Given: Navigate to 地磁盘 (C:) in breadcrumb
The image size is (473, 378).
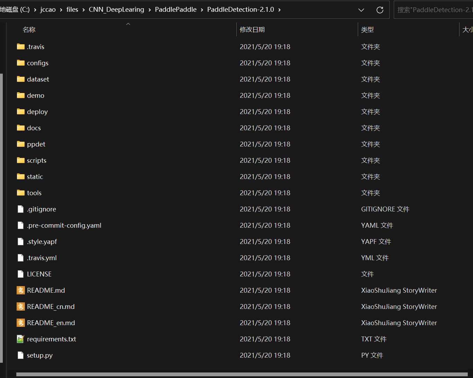Looking at the screenshot, I should [15, 10].
